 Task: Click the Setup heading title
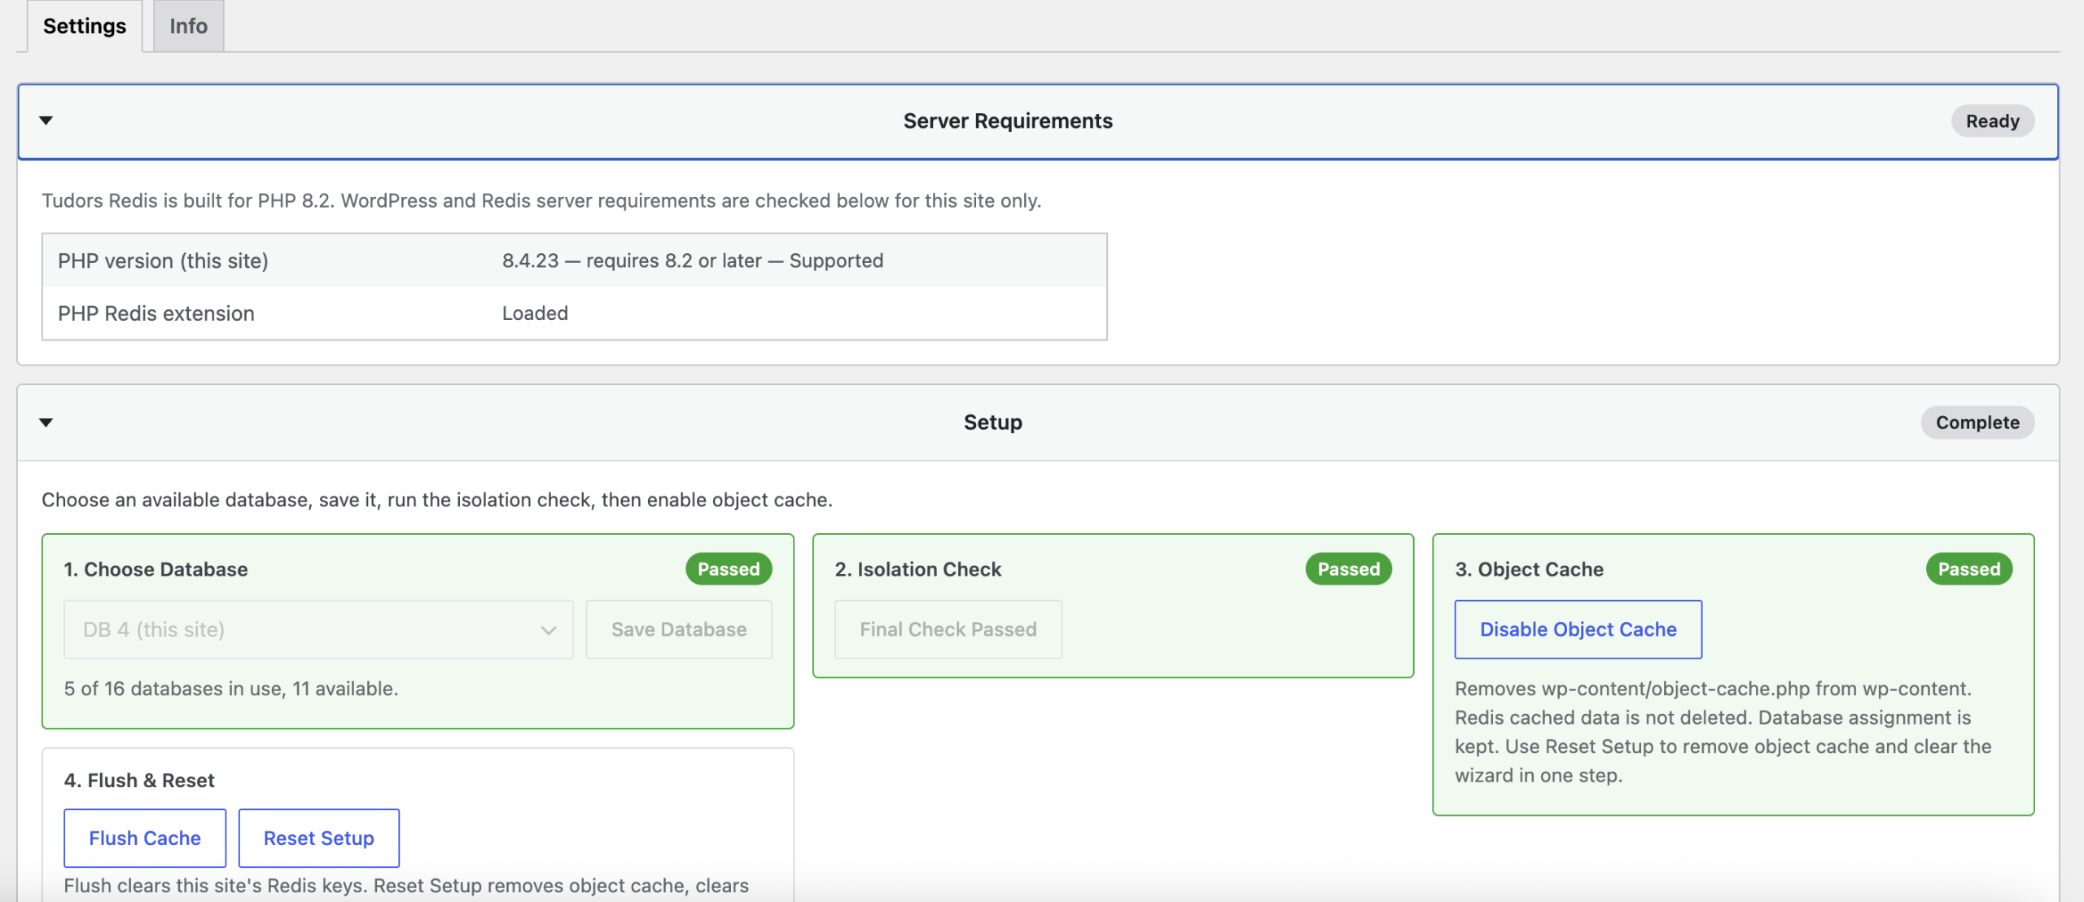point(993,423)
